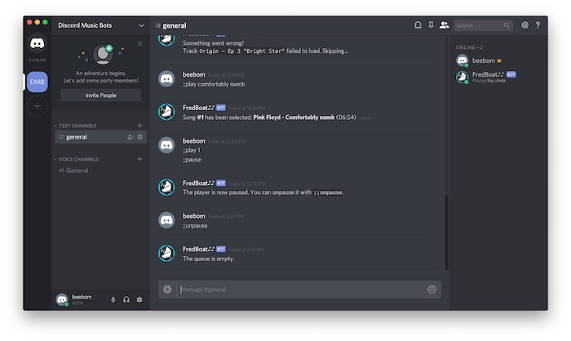This screenshot has height=341, width=571.
Task: Collapse the Voice Channels category
Action: point(79,159)
